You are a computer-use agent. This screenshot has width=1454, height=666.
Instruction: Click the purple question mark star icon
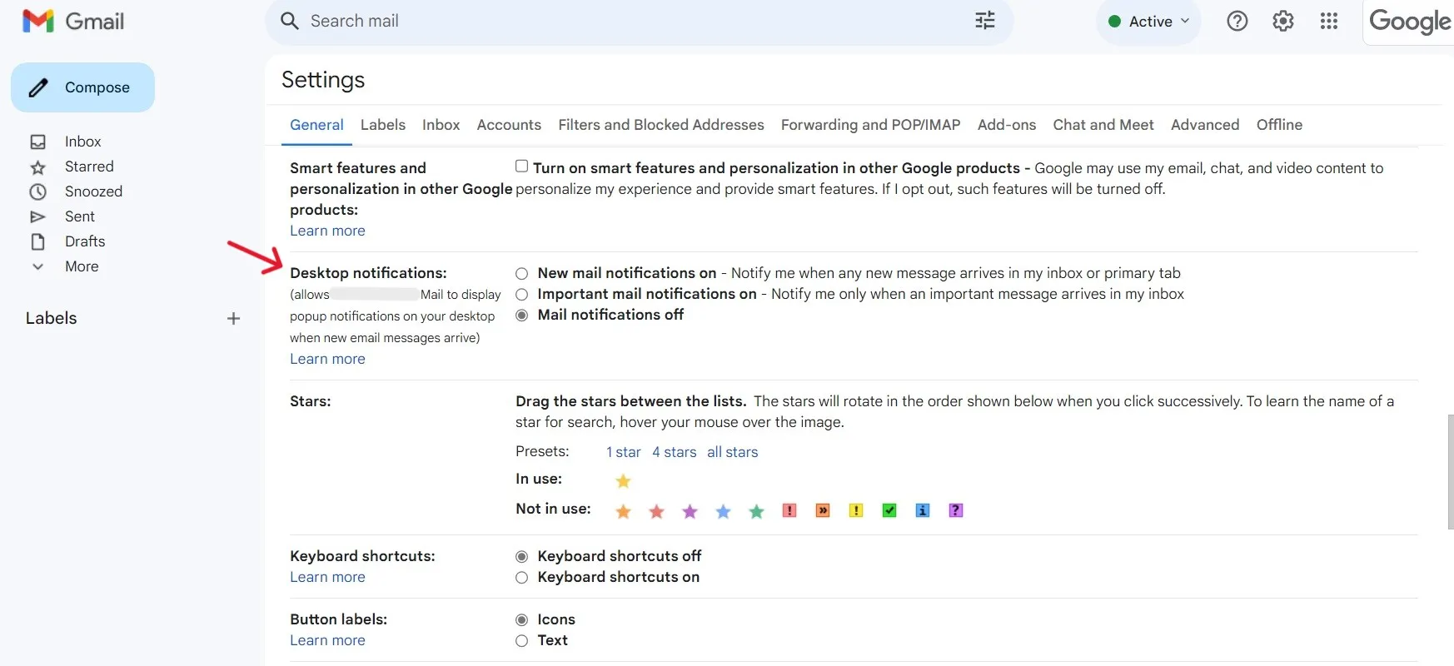pos(955,510)
